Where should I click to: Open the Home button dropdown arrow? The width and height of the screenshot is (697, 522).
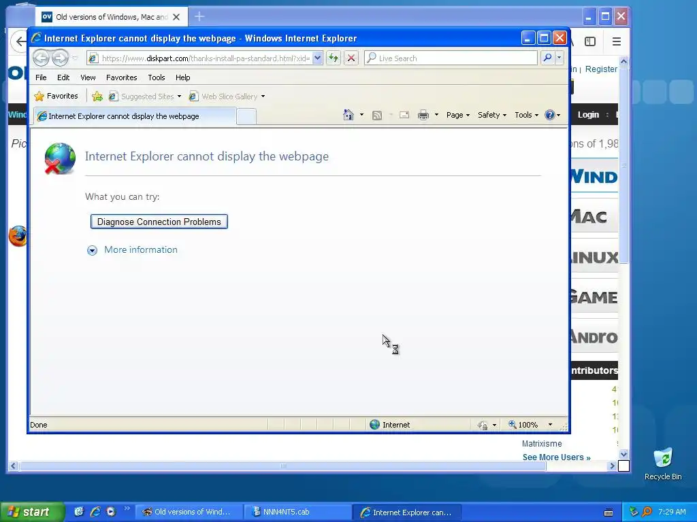pos(361,115)
